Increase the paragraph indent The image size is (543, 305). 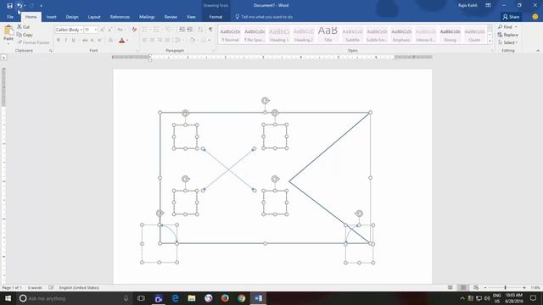click(x=190, y=30)
